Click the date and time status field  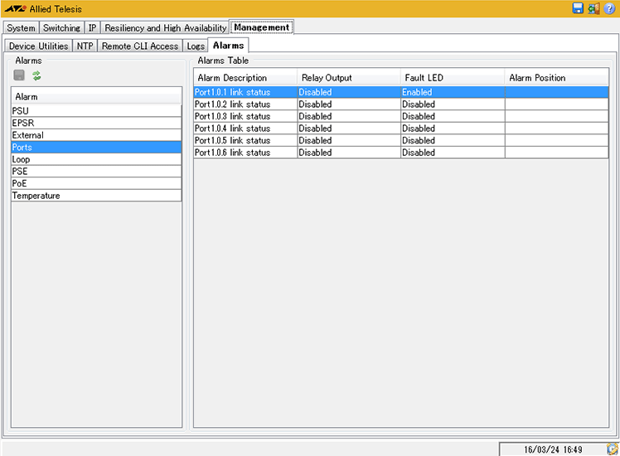pos(552,449)
